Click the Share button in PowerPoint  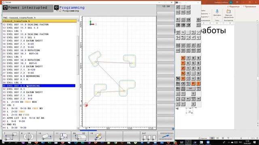(233, 6)
